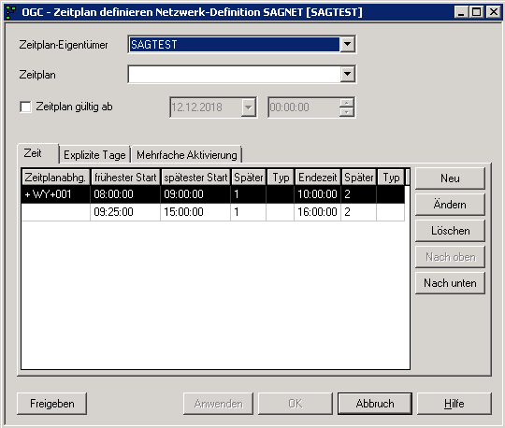Click the 09:00:00 latest start cell
Screen dimensions: 505x428
click(195, 194)
